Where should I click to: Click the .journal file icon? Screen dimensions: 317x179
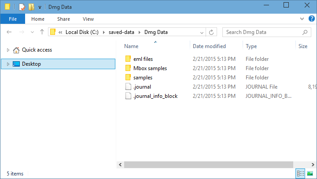[x=128, y=86]
